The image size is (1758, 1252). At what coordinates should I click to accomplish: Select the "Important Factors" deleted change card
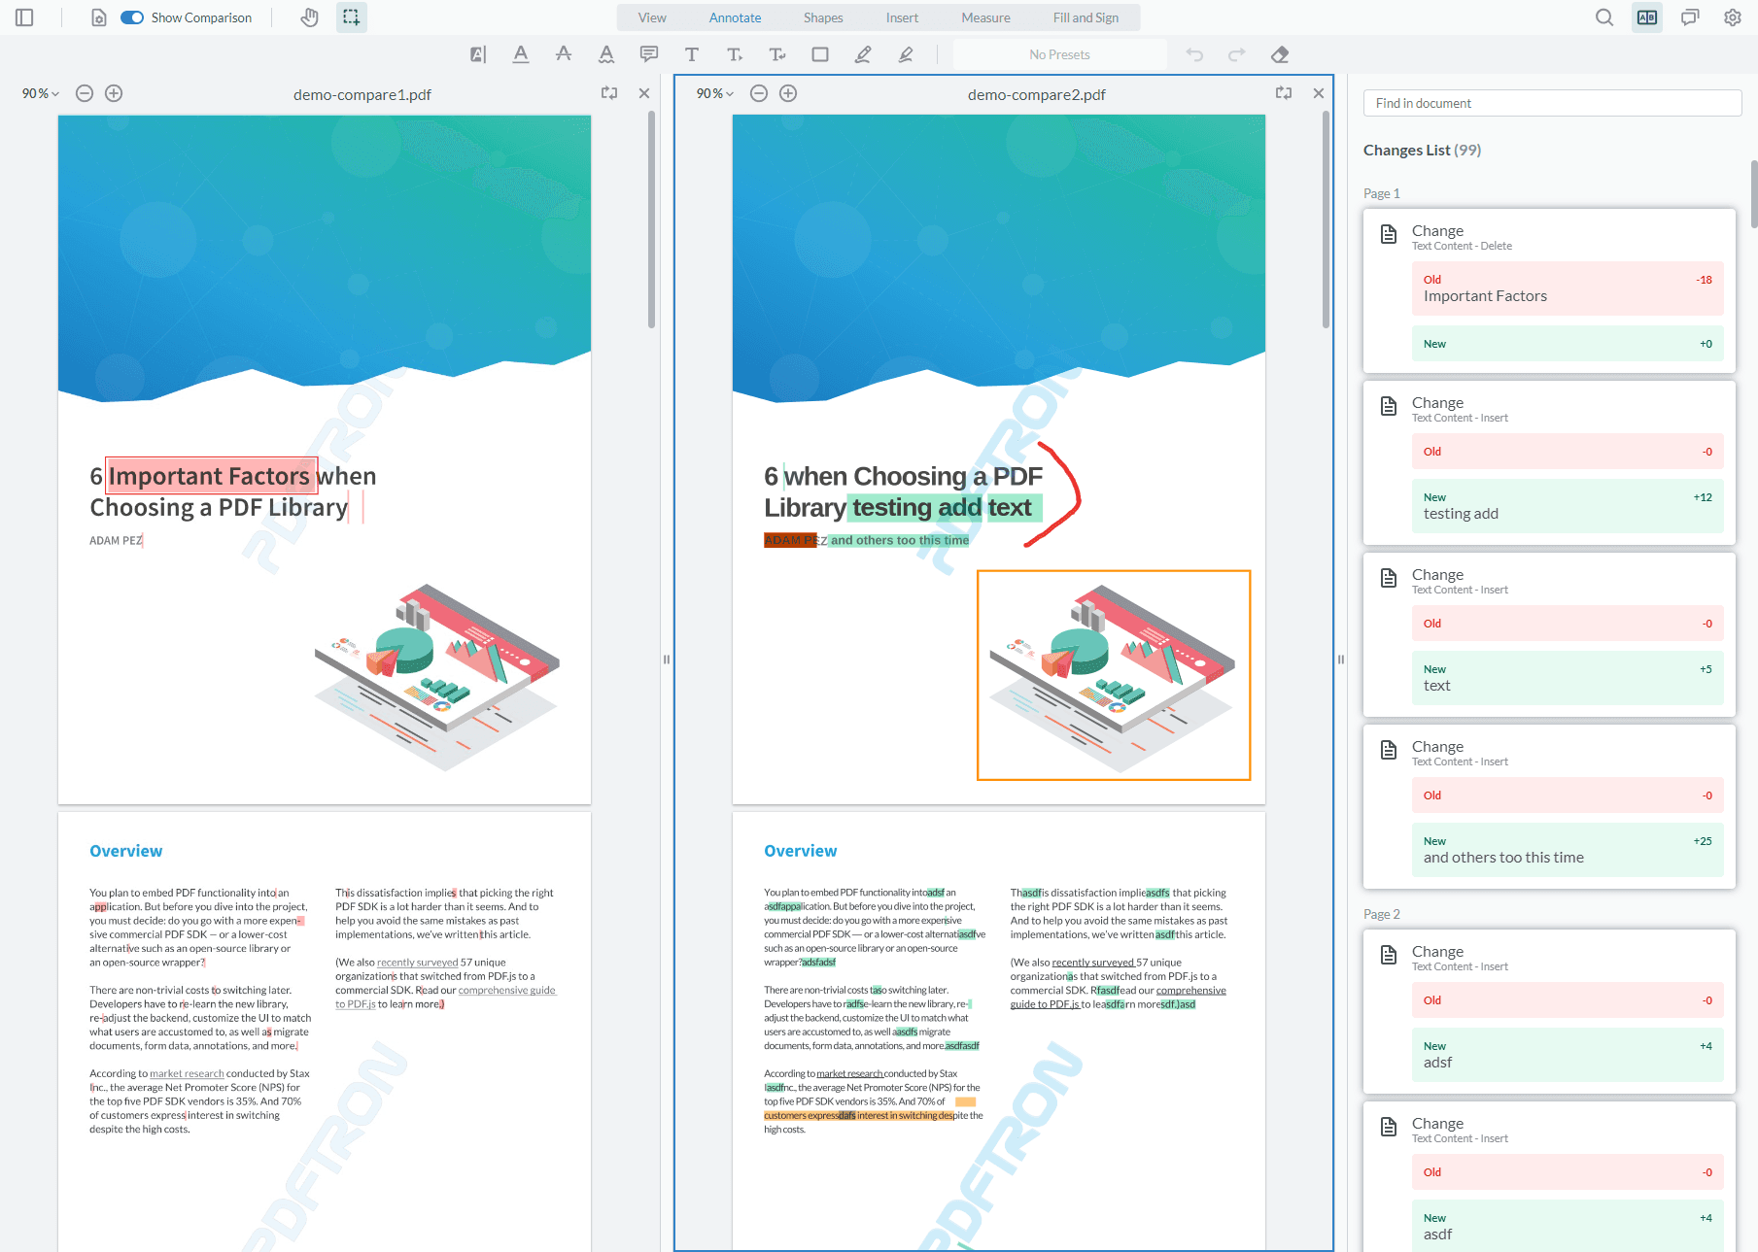coord(1549,290)
